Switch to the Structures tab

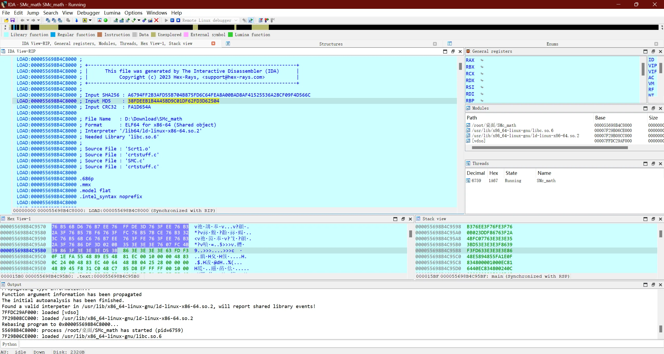coord(331,44)
